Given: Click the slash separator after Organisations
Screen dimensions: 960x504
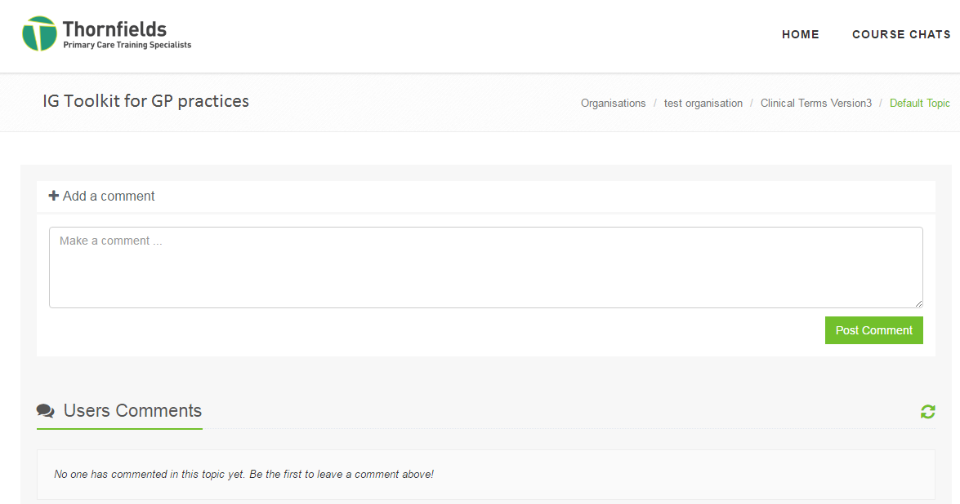Looking at the screenshot, I should coord(655,104).
